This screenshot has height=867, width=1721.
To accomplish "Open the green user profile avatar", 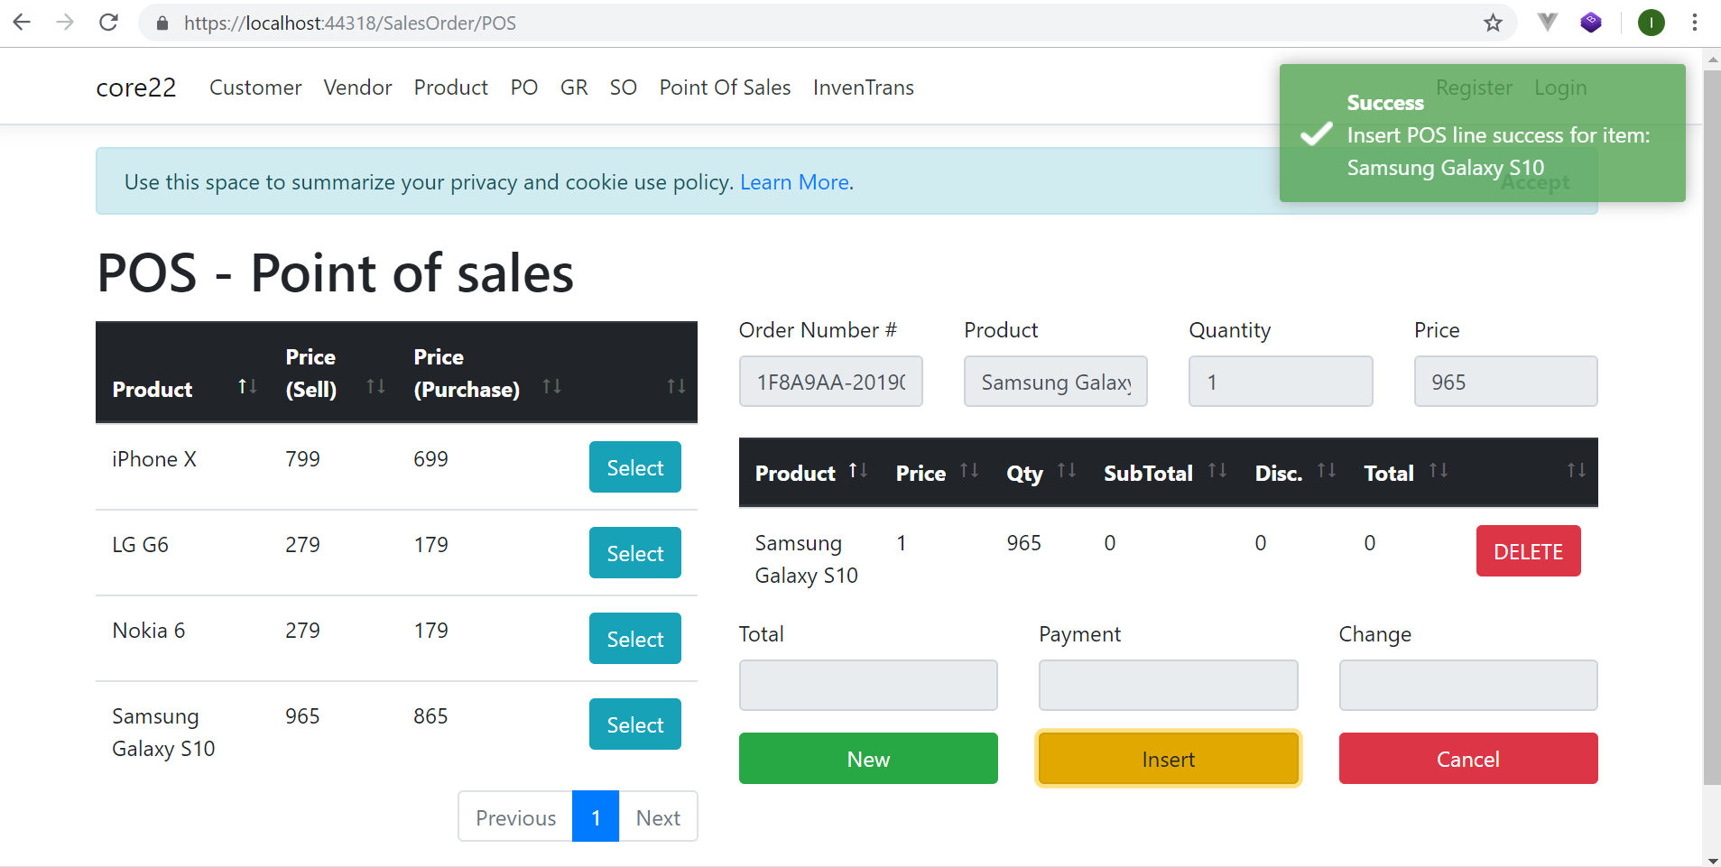I will pos(1651,23).
